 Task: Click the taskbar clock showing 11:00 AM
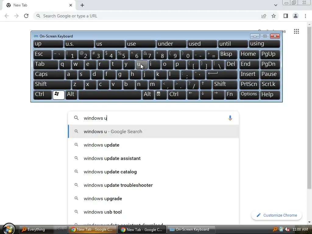(300, 229)
